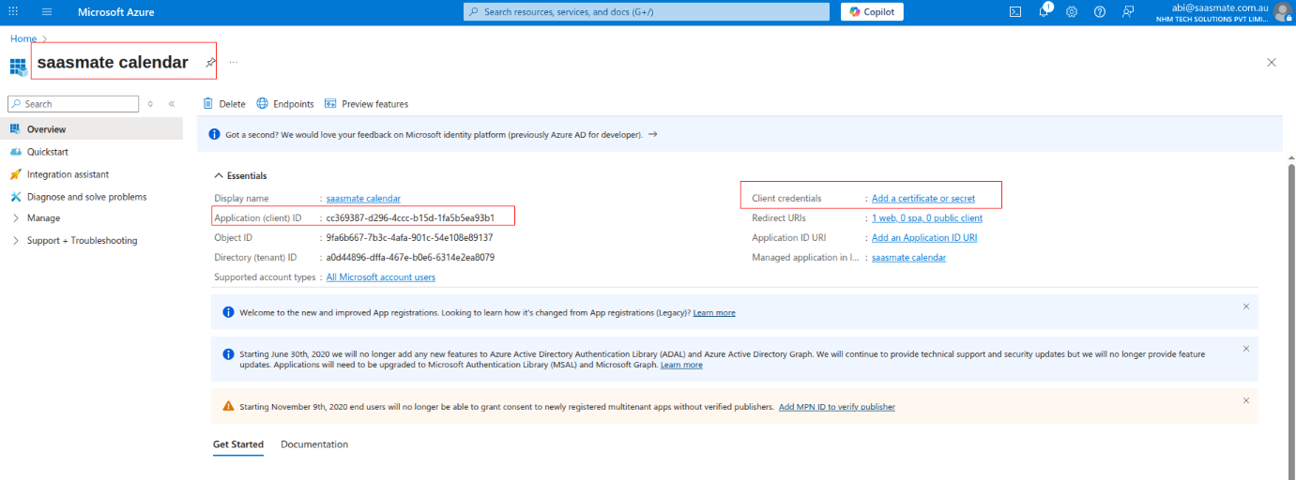Pin the saasmate calendar app page
1296x480 pixels.
tap(211, 63)
